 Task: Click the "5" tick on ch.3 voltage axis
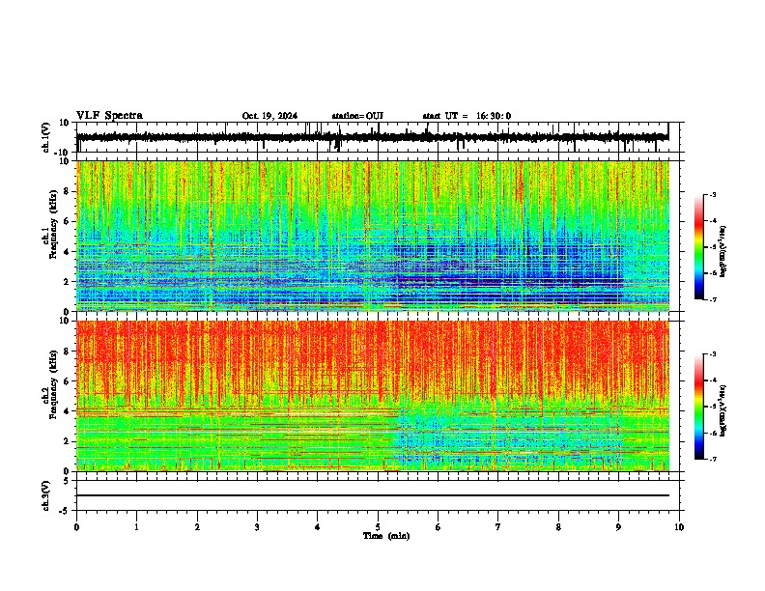[67, 481]
